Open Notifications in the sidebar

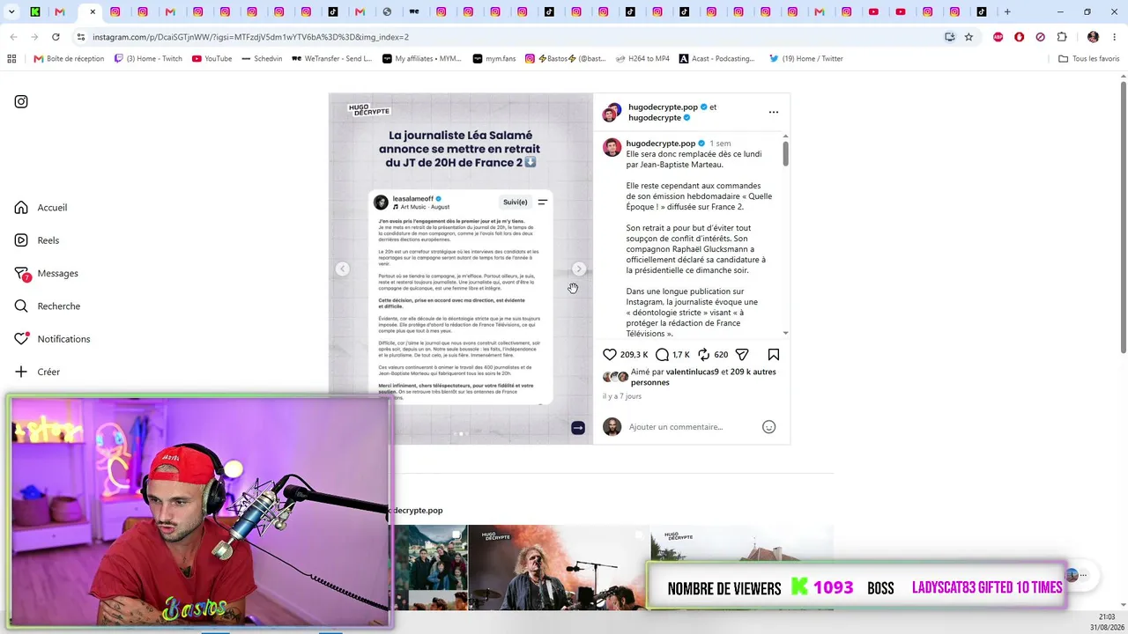pyautogui.click(x=52, y=339)
